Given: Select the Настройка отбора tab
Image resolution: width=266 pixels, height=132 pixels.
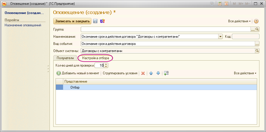Looking at the screenshot, I should coord(95,58).
